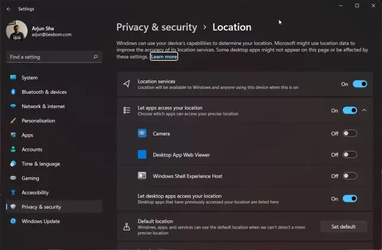
Task: Open Time & language settings
Action: [54, 163]
